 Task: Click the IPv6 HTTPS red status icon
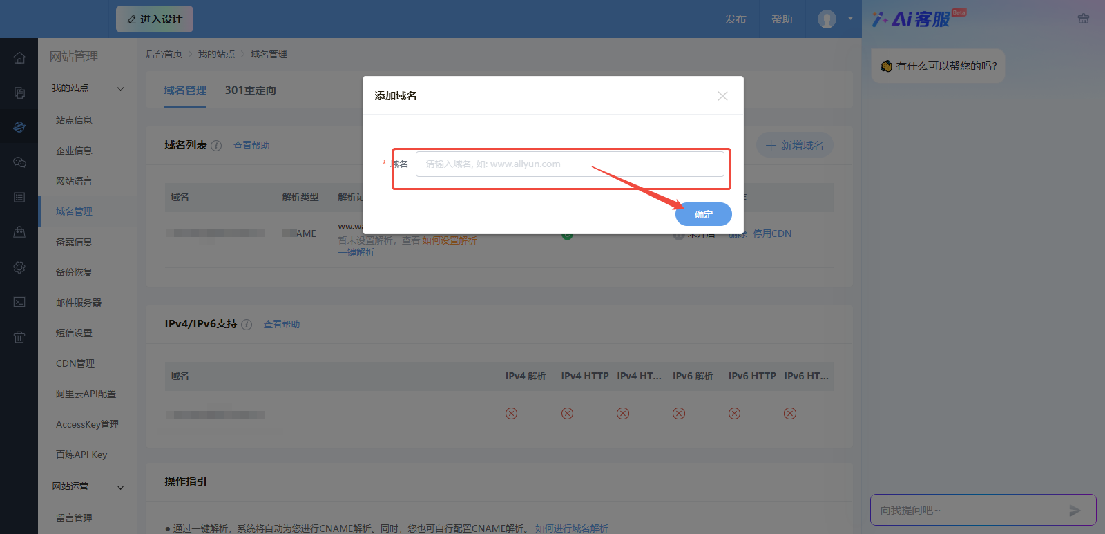click(x=790, y=413)
